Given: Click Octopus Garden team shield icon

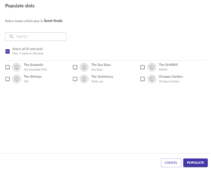Looking at the screenshot, I should pyautogui.click(x=152, y=79).
